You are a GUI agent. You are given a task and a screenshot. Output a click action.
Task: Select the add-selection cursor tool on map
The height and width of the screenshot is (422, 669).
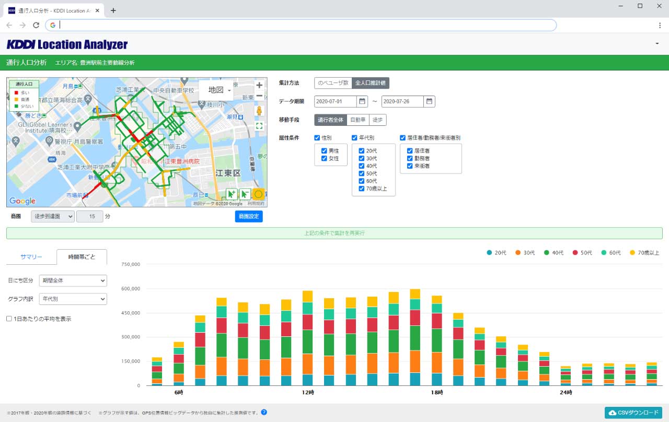pyautogui.click(x=232, y=194)
